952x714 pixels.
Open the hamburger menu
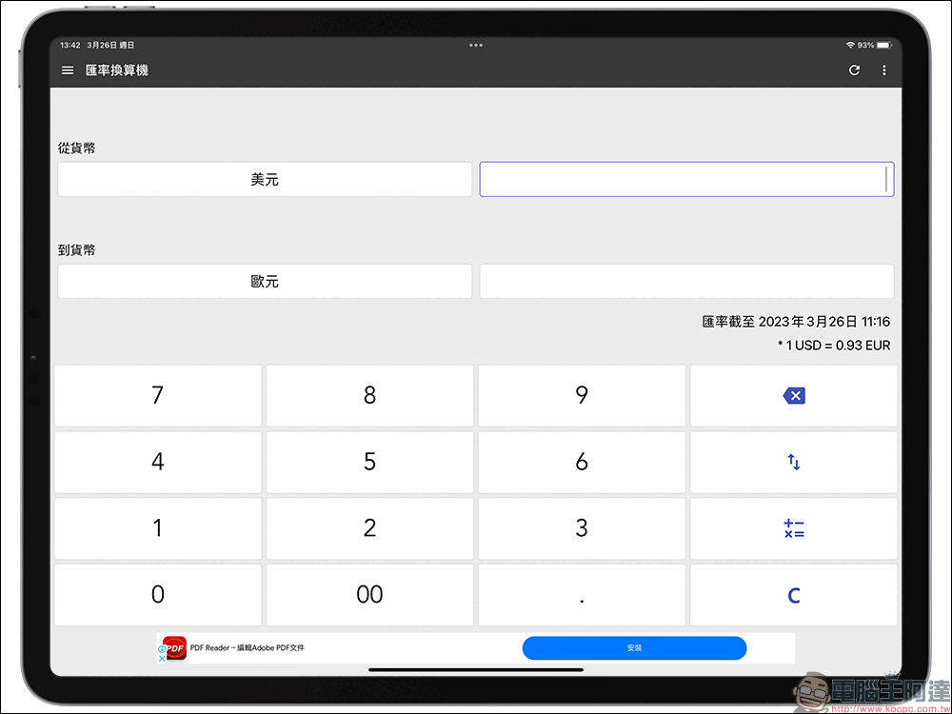[x=68, y=70]
